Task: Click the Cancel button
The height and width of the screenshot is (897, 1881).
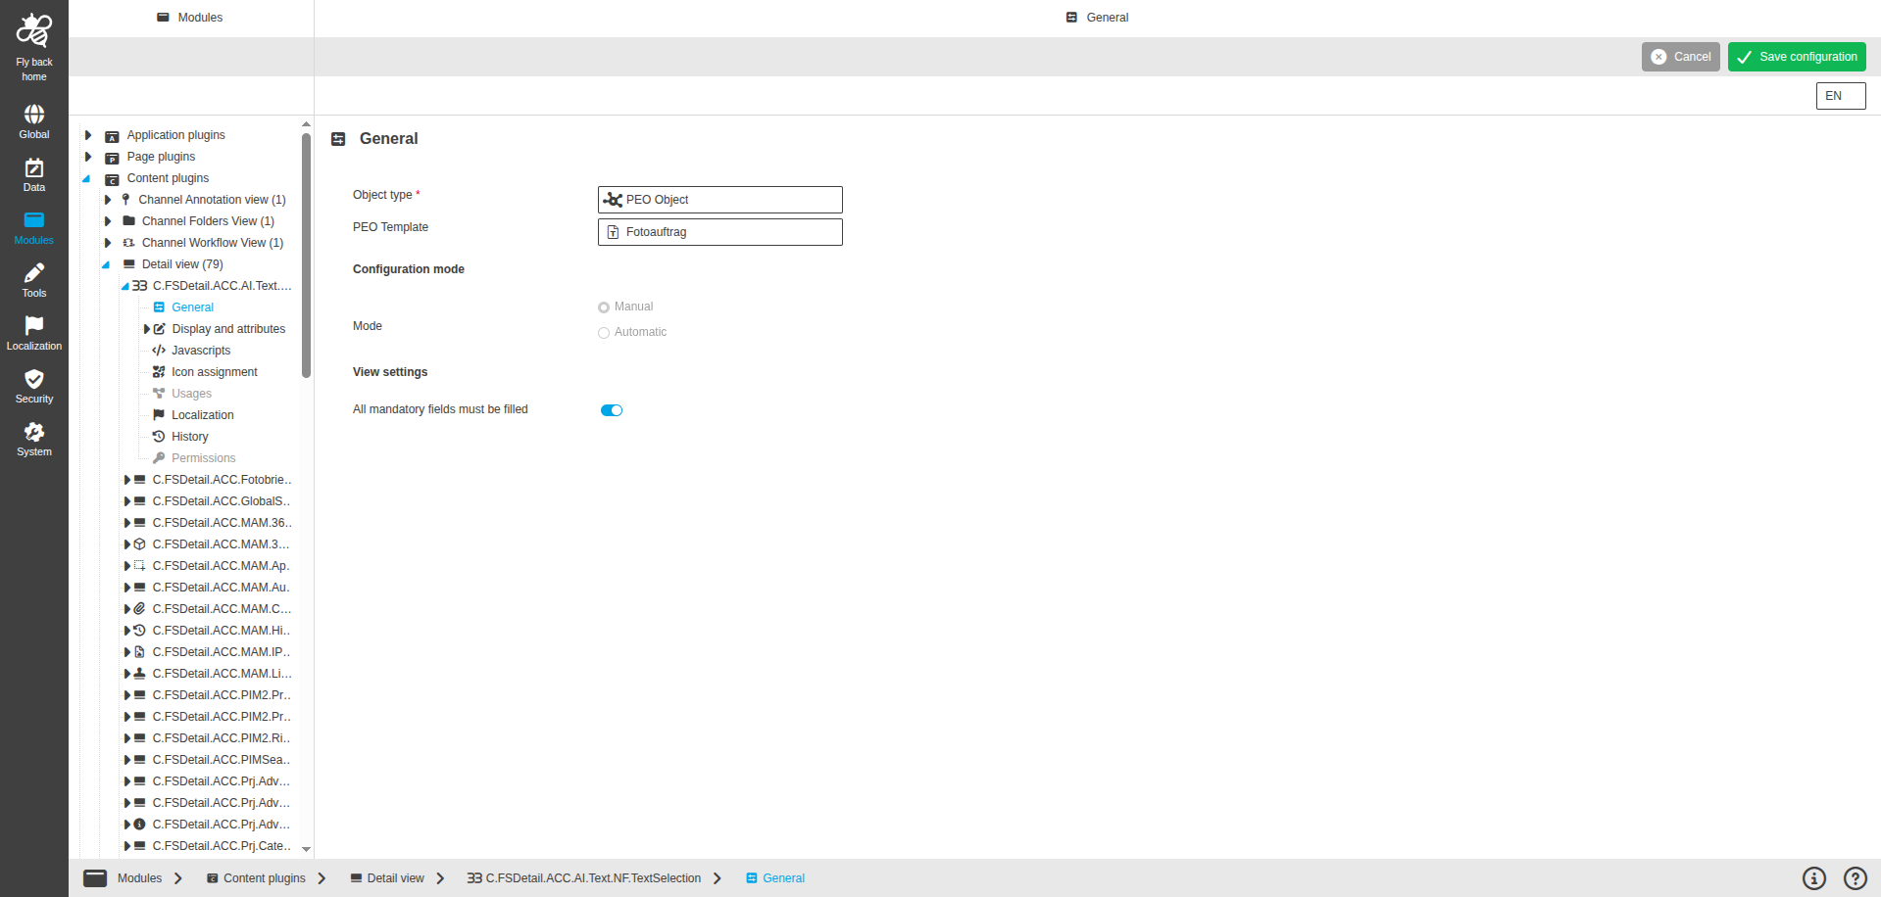Action: click(x=1681, y=57)
